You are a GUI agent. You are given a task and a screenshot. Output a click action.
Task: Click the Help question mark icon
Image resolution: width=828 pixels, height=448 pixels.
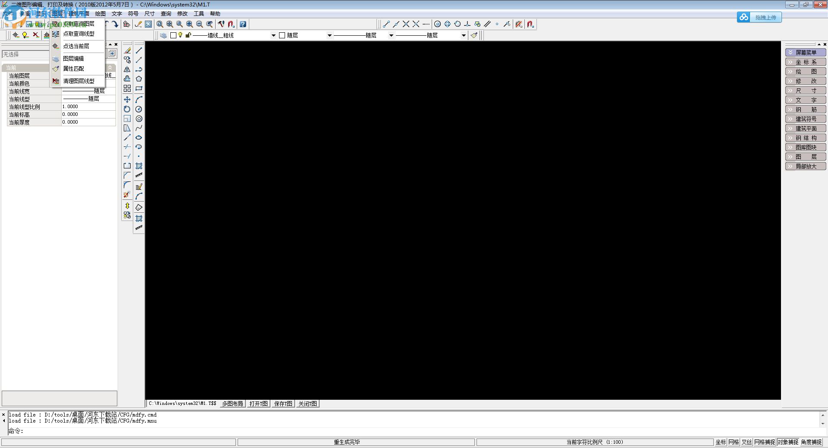coord(243,24)
